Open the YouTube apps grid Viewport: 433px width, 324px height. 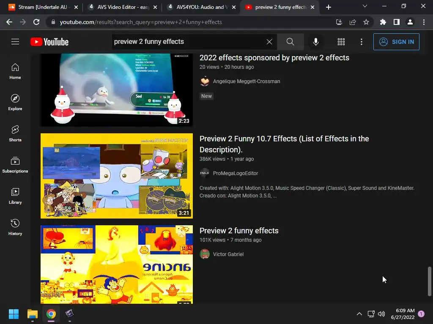[341, 42]
